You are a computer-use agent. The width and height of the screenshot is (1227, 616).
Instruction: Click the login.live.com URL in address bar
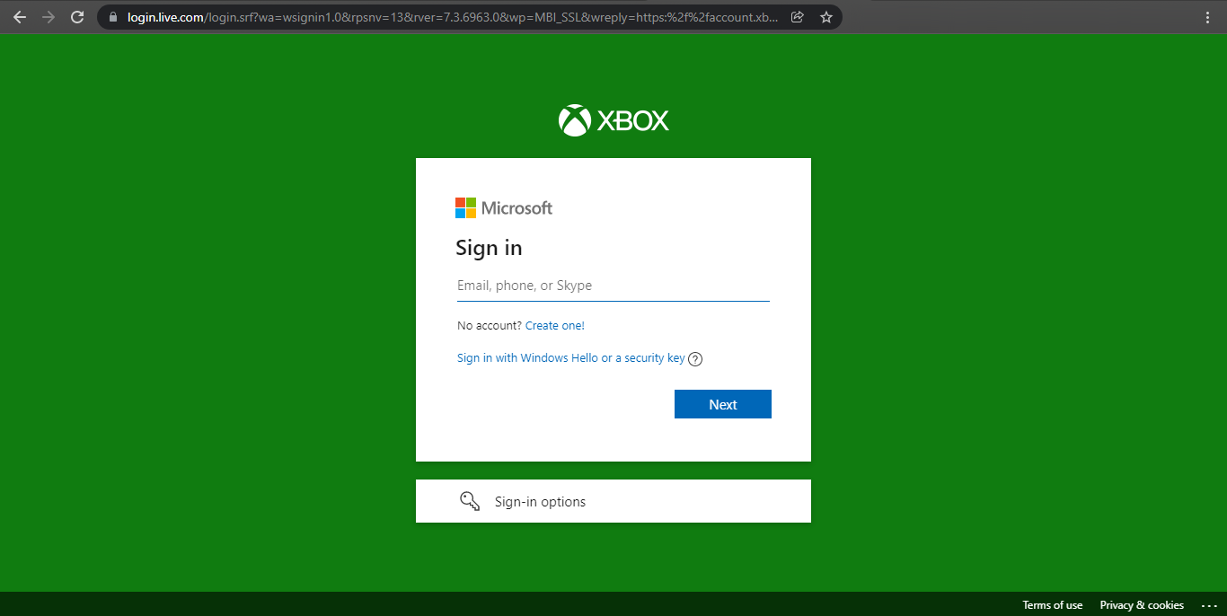(x=453, y=17)
